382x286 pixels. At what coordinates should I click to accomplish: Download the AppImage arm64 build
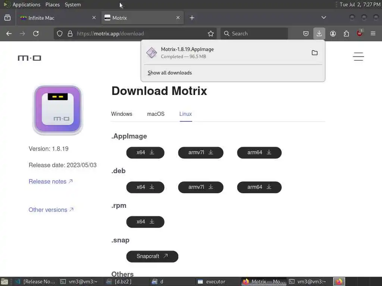(259, 152)
